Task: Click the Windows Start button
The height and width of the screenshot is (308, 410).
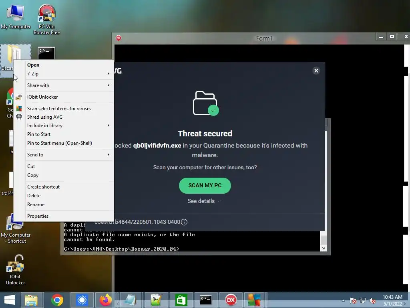Action: click(x=10, y=300)
